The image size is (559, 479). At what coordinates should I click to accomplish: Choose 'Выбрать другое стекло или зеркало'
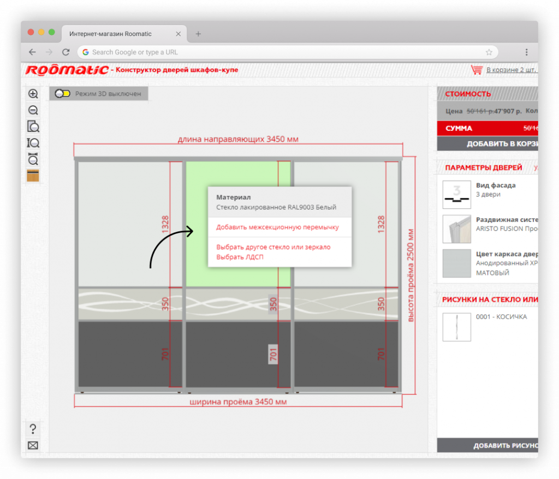pos(273,247)
